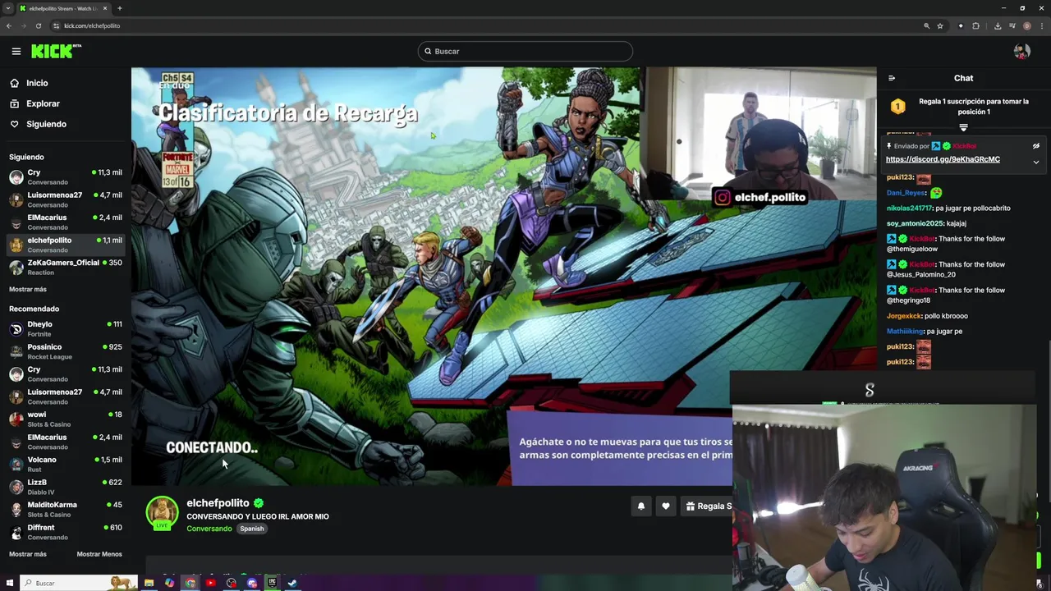Close the elchefpollito Stream tab
The height and width of the screenshot is (591, 1051).
[105, 8]
